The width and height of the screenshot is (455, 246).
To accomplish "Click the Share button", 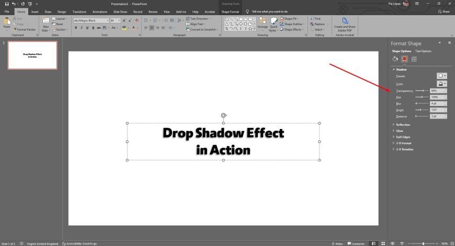I will tap(444, 11).
